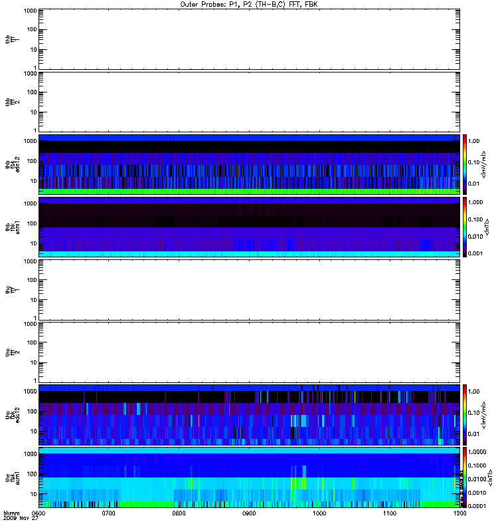Click the '100' y-axis tick of thb fbk scm1

click(x=32, y=223)
